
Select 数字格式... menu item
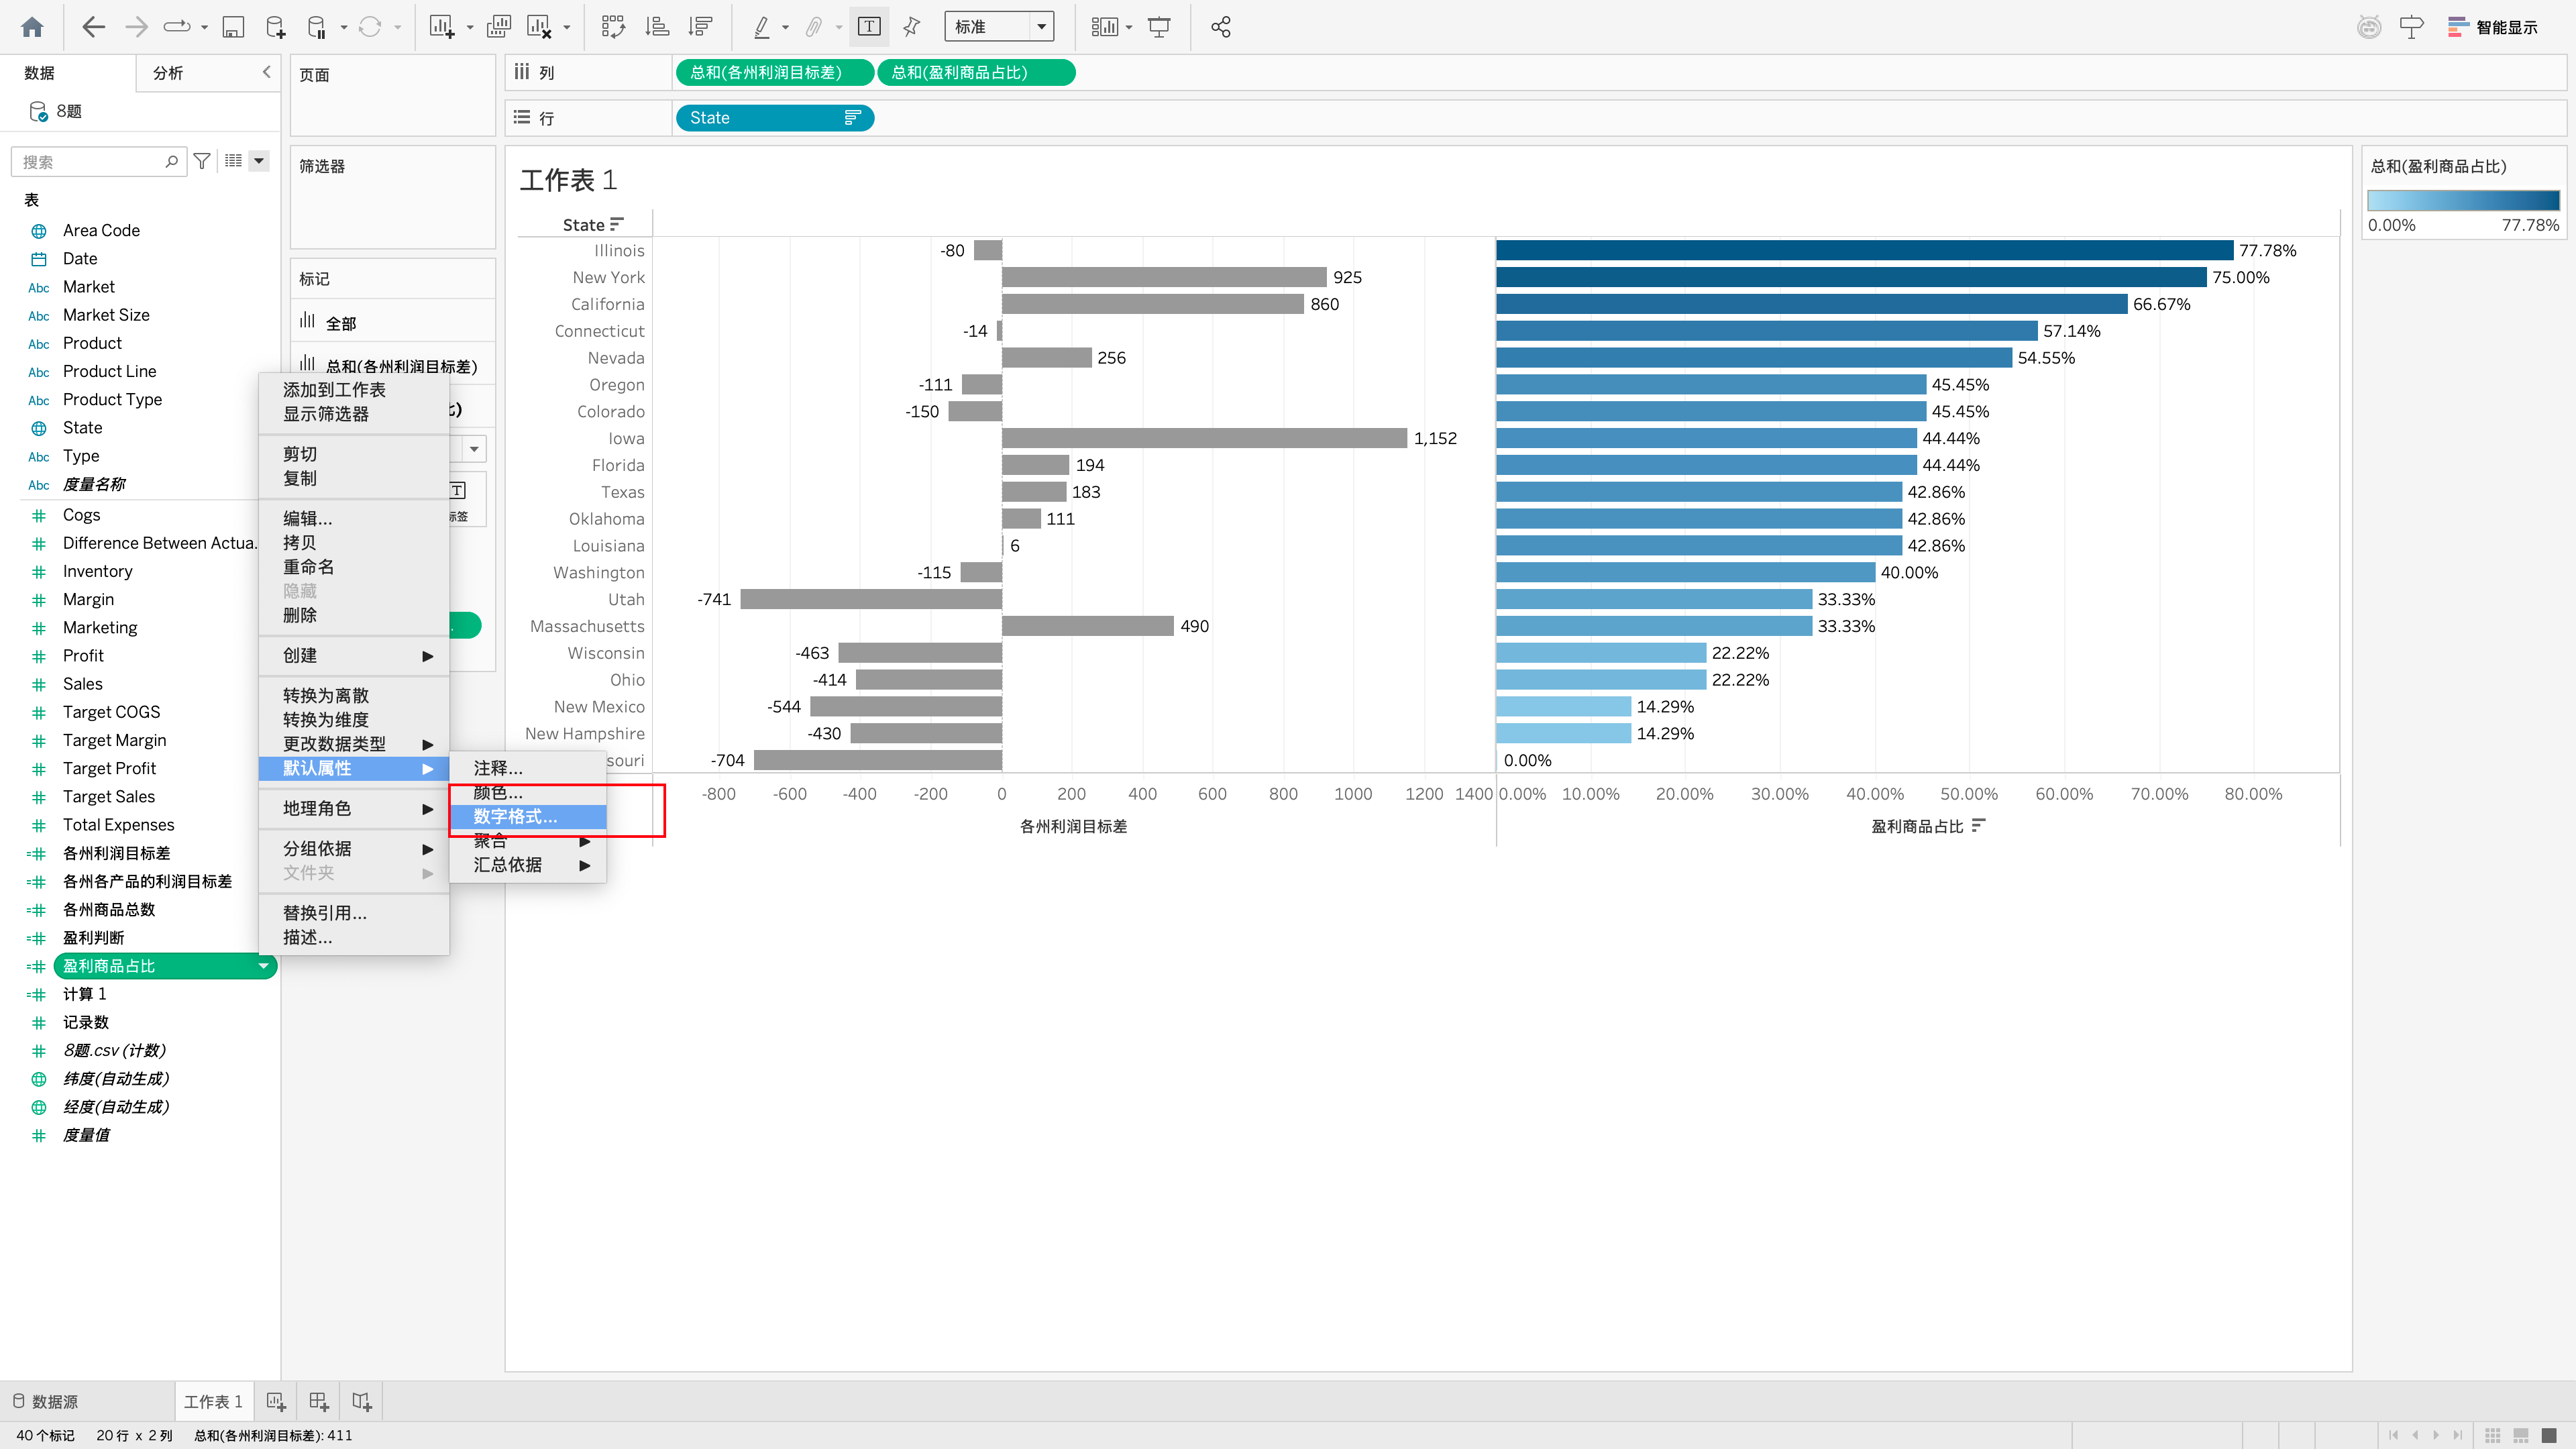click(528, 817)
